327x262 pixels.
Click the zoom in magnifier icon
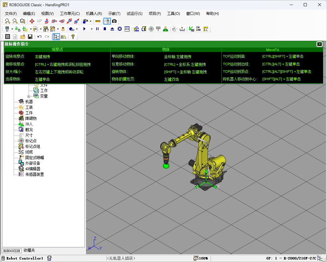(7, 21)
